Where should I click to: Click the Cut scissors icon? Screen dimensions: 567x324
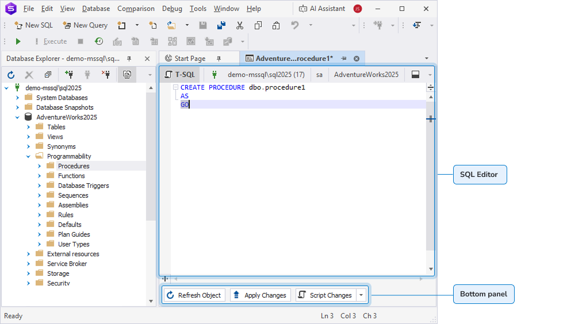239,25
